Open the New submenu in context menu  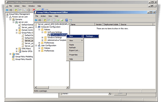click(x=75, y=36)
